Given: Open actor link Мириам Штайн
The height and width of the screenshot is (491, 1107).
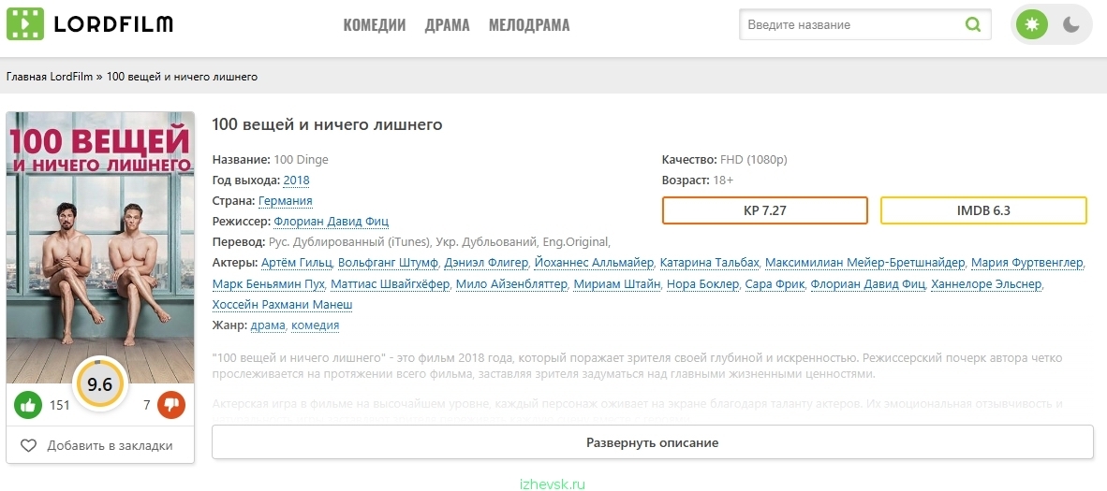Looking at the screenshot, I should pos(617,283).
